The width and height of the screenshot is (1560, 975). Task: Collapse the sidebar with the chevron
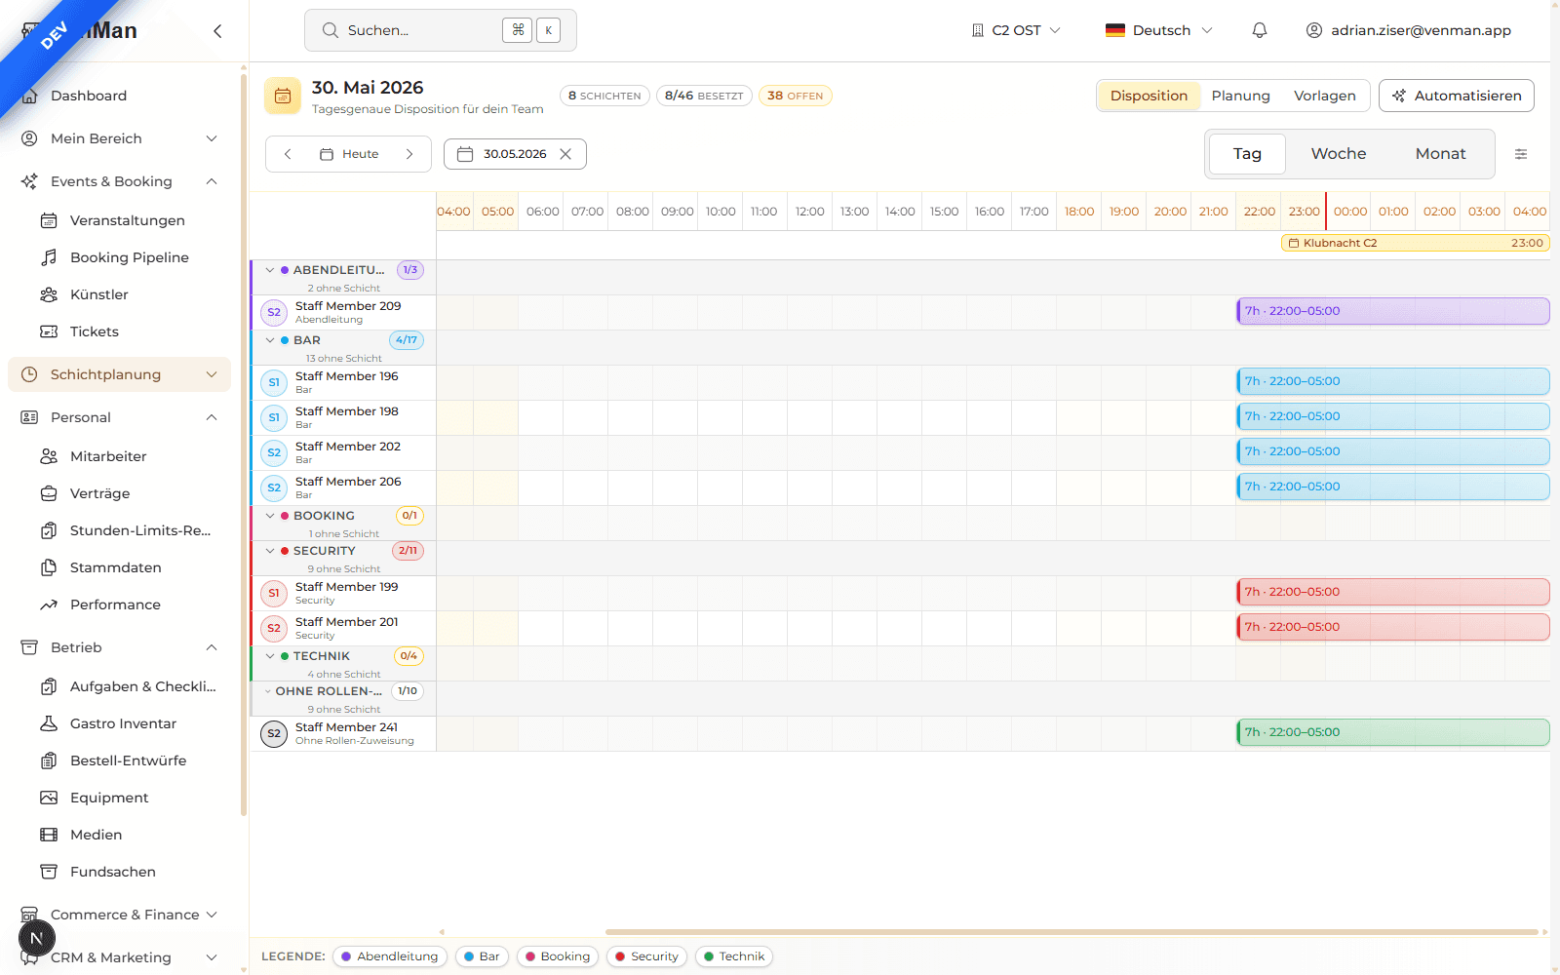click(217, 31)
